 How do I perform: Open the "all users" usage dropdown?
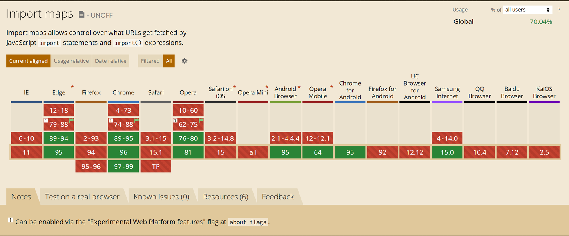point(527,9)
